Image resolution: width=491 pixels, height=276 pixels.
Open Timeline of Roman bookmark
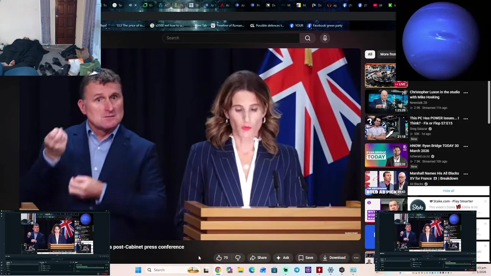(227, 26)
